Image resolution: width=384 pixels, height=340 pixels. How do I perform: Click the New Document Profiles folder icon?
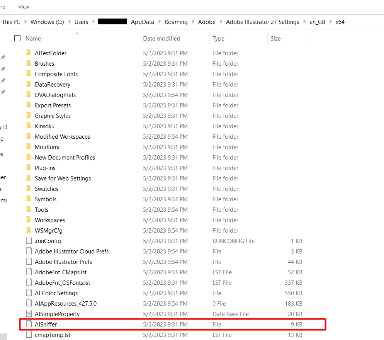[29, 157]
